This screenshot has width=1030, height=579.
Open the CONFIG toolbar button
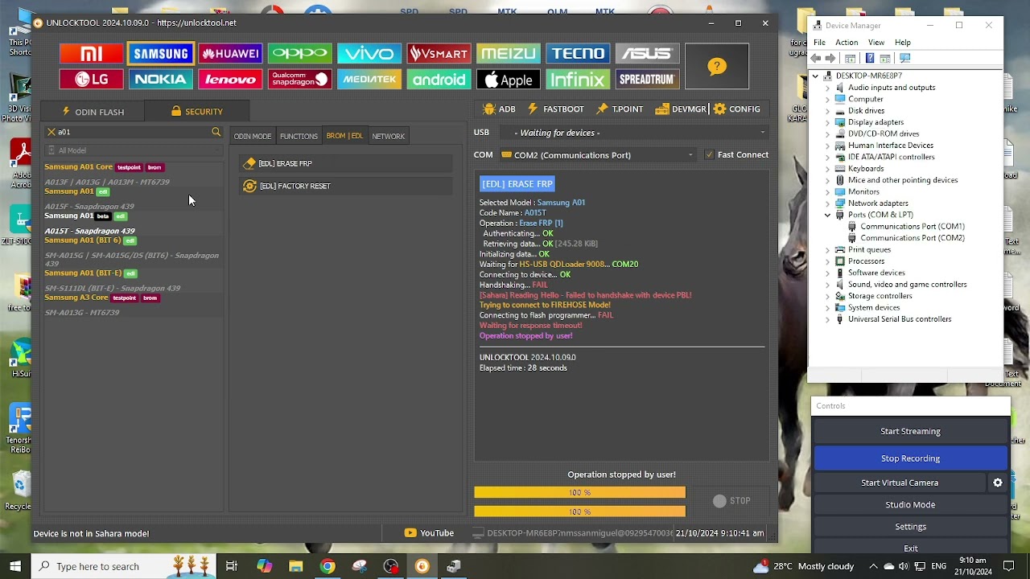pos(736,109)
